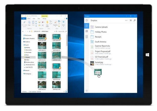Open Dropbox Recents clock icon
The image size is (157, 111).
(87, 20)
